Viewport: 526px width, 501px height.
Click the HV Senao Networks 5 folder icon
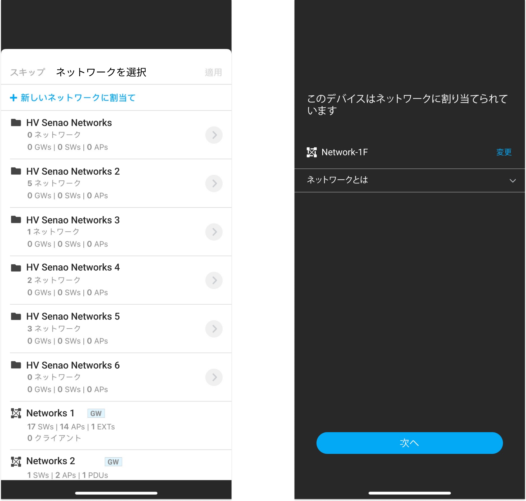16,317
